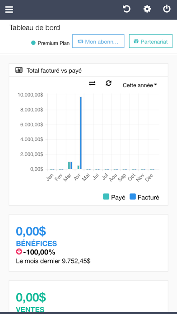Open the Mon abonnement button
Screen dimensions: 177x314
tap(98, 41)
